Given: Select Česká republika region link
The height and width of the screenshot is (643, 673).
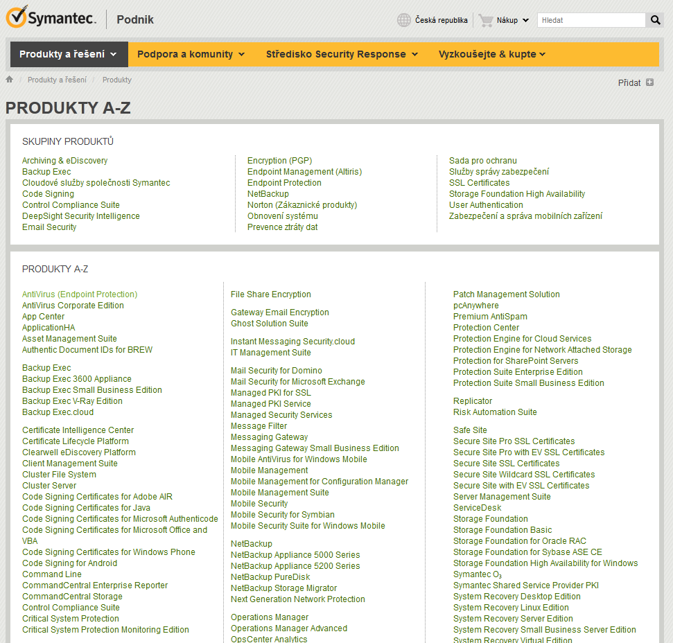Looking at the screenshot, I should tap(442, 20).
